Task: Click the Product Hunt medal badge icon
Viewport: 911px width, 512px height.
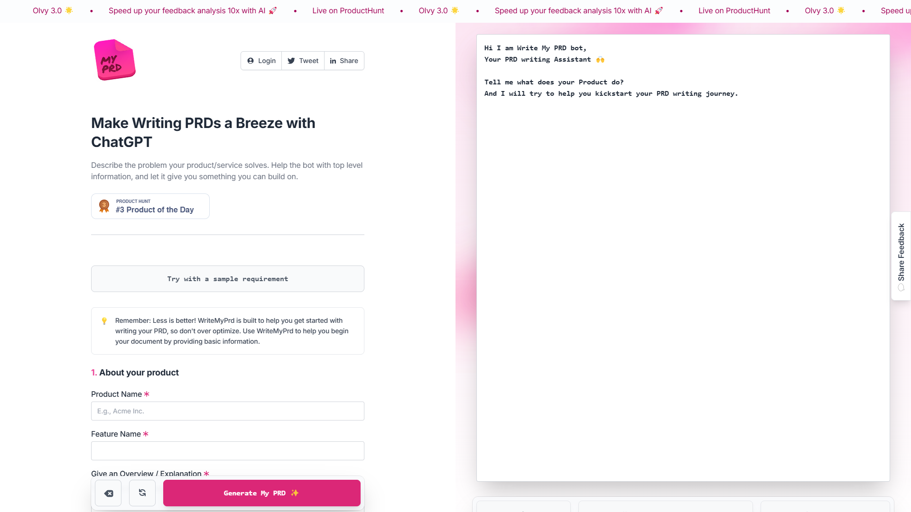Action: (104, 206)
